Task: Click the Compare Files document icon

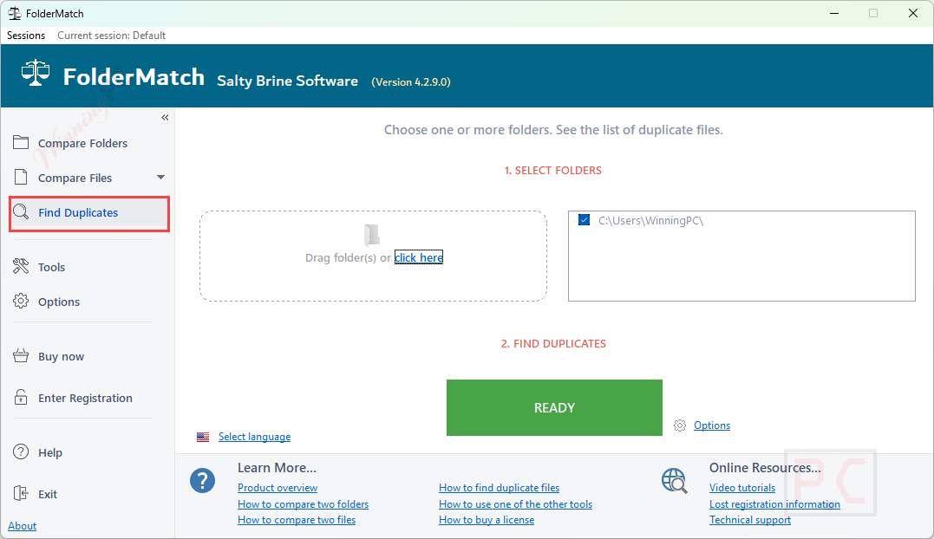Action: click(x=21, y=178)
